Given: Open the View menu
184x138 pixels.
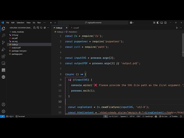Looking at the screenshot, I should point(28,23).
